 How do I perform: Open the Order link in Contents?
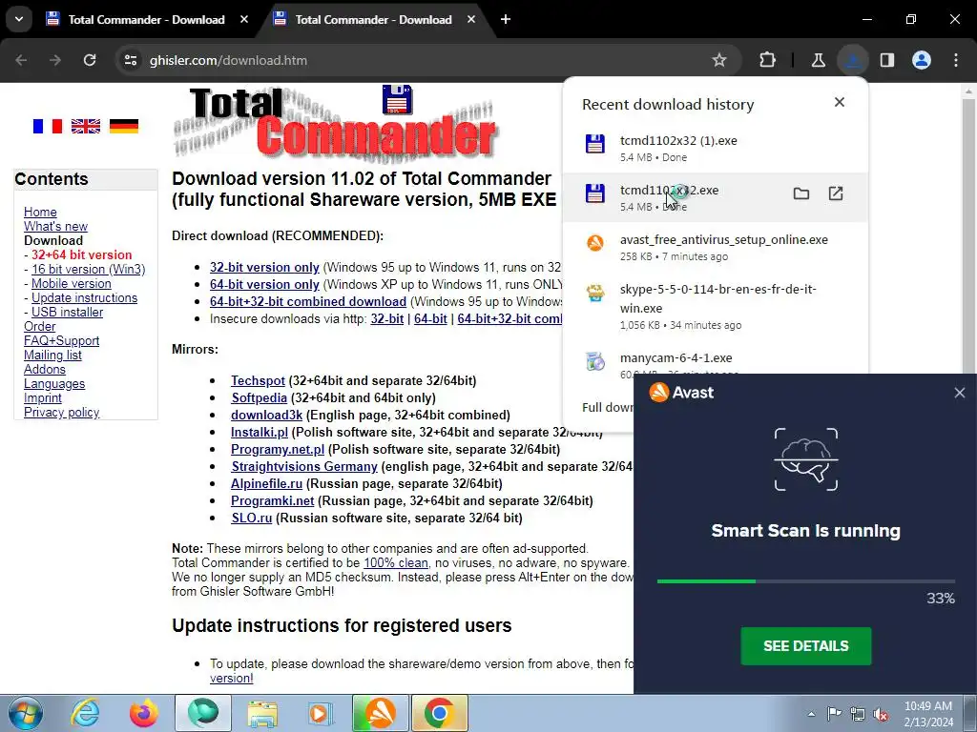click(x=39, y=326)
